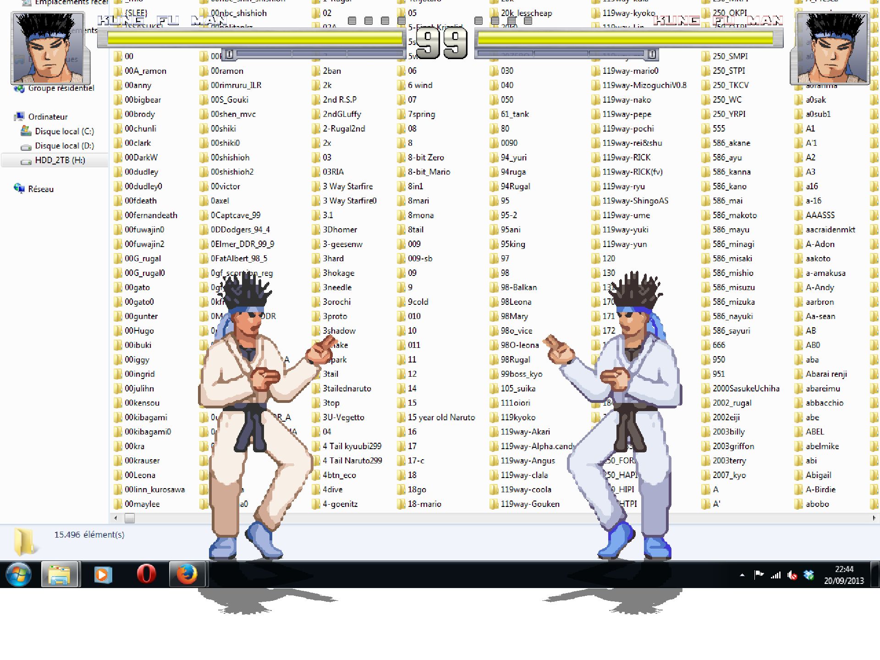880x660 pixels.
Task: Open Windows Explorer from the taskbar
Action: 60,574
